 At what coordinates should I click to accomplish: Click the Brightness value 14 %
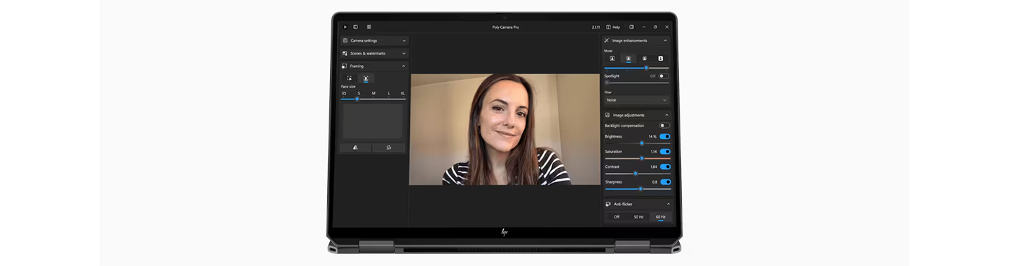[x=652, y=136]
